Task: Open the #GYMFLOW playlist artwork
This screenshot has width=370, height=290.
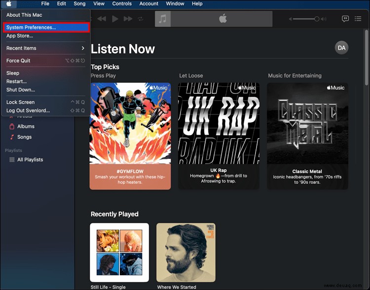Action: tap(130, 123)
